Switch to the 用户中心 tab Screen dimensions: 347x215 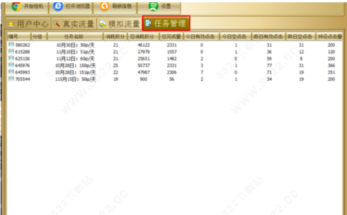pos(28,24)
